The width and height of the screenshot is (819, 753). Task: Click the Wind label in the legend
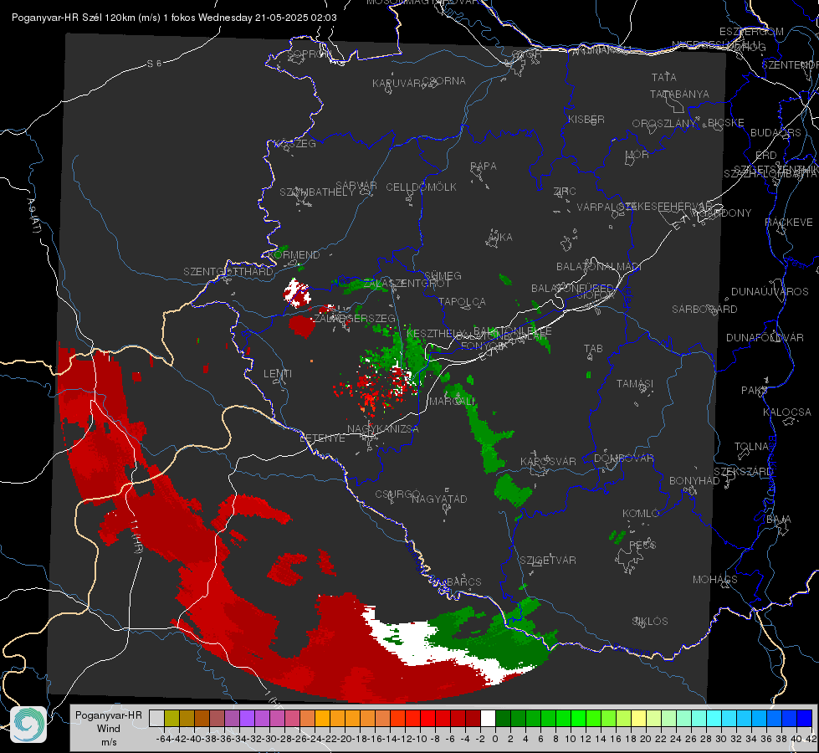[x=108, y=729]
